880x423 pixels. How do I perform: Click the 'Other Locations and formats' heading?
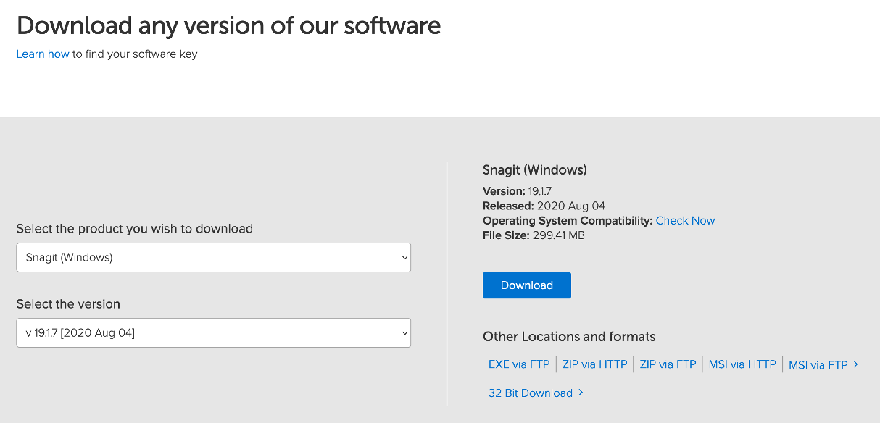click(x=569, y=337)
